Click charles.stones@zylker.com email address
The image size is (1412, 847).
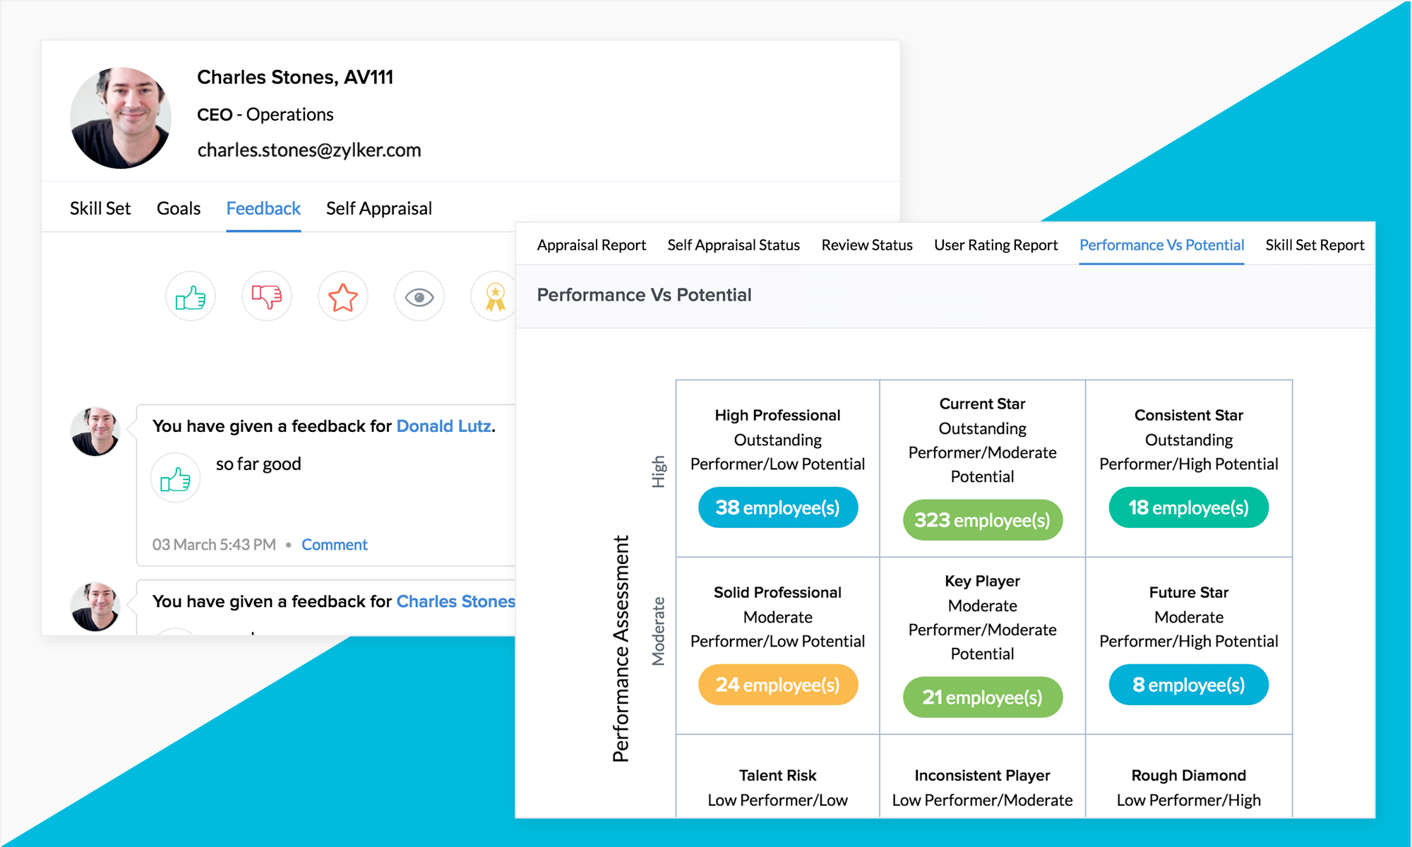tap(309, 150)
